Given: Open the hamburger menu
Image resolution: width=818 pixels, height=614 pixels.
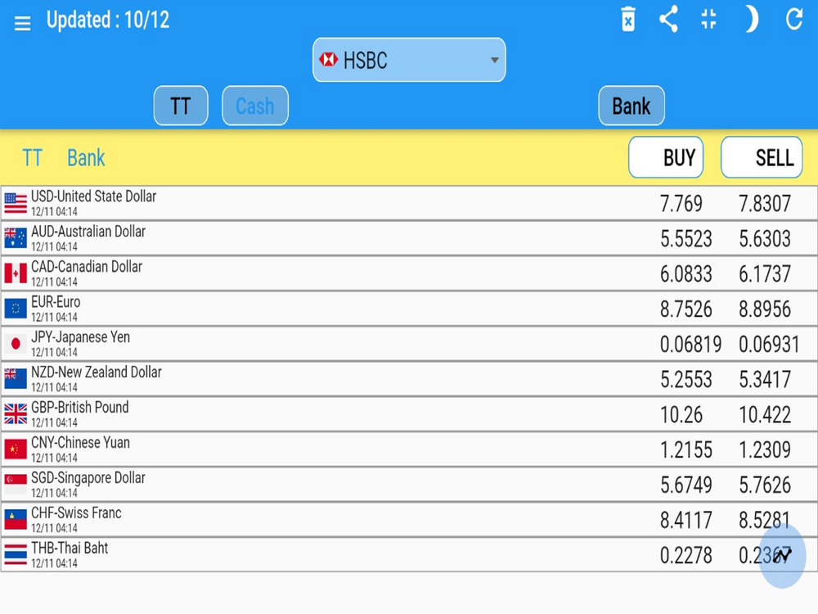Looking at the screenshot, I should (22, 23).
